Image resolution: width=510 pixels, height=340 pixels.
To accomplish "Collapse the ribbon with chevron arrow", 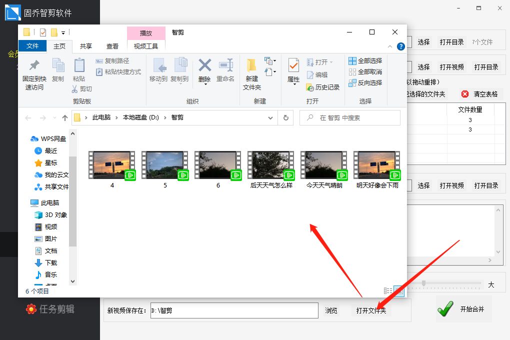I will tap(389, 46).
